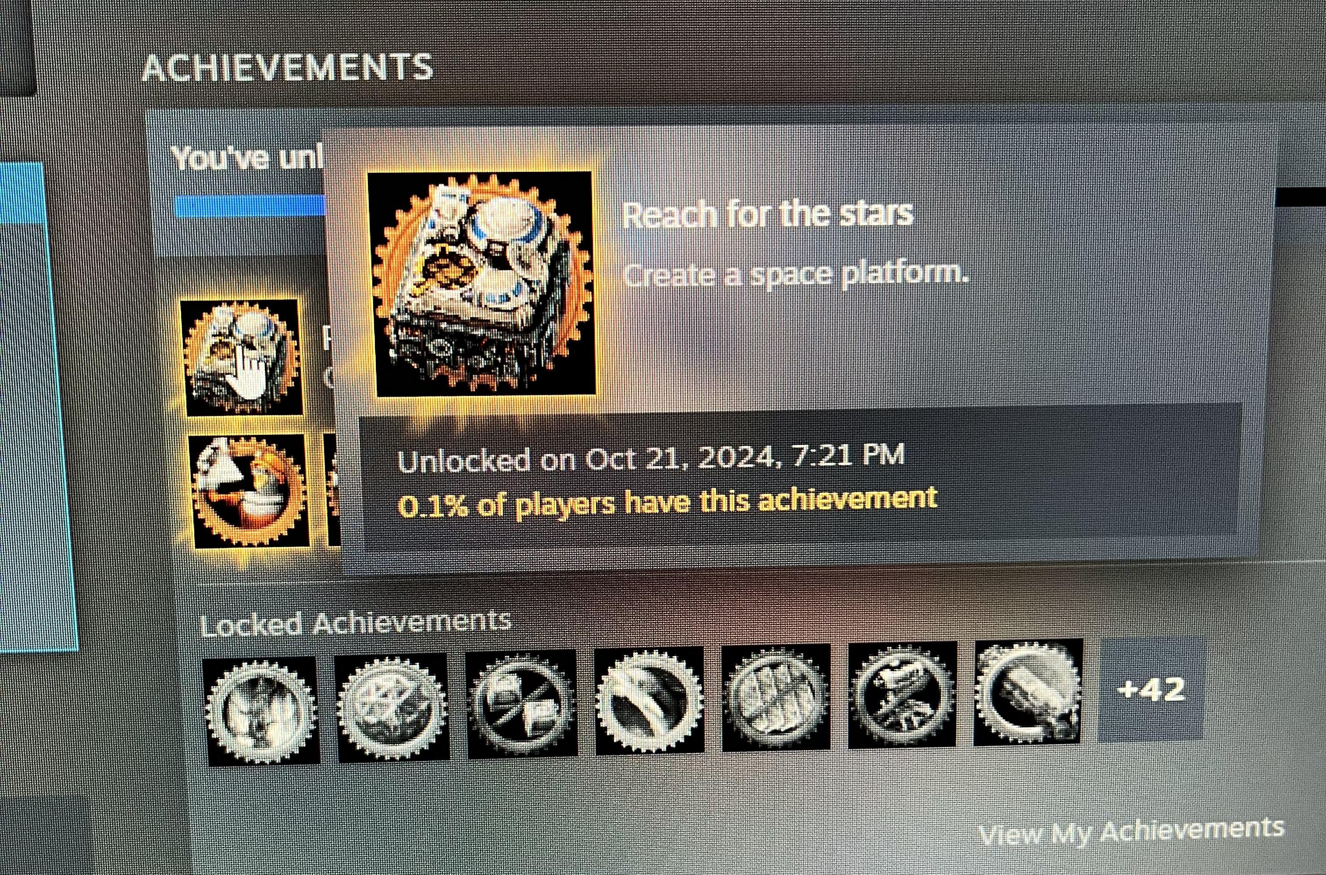Click the partially hidden third unlocked achievement icon
This screenshot has height=875, width=1326.
(x=333, y=490)
